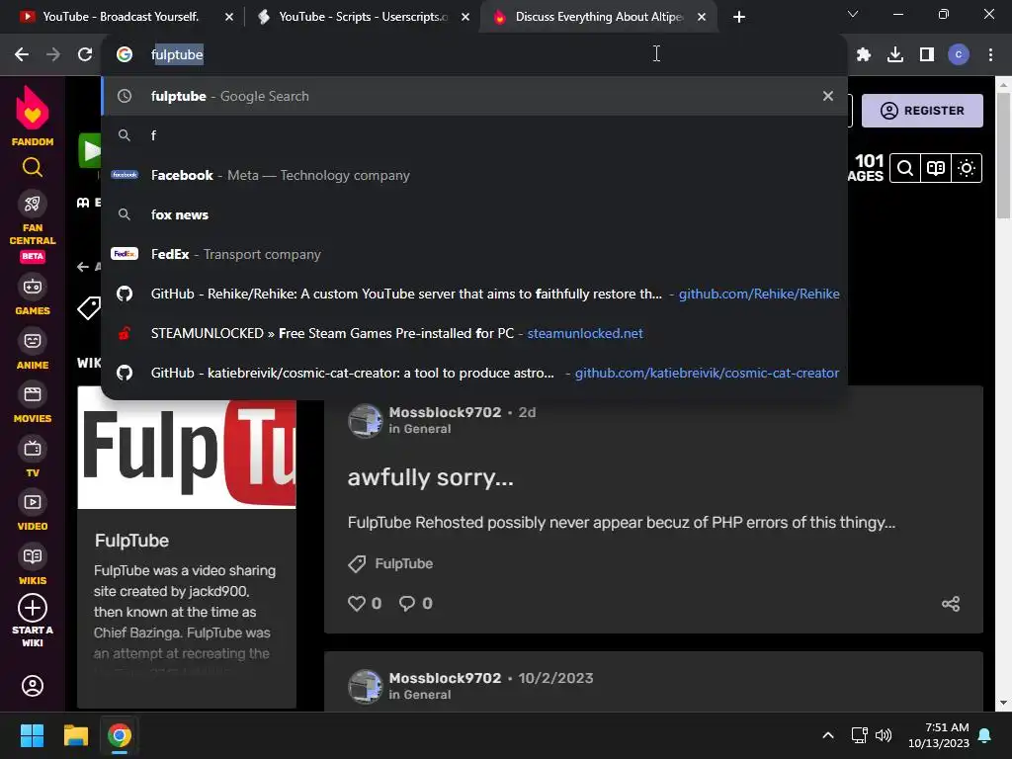Click the Register button

(922, 111)
